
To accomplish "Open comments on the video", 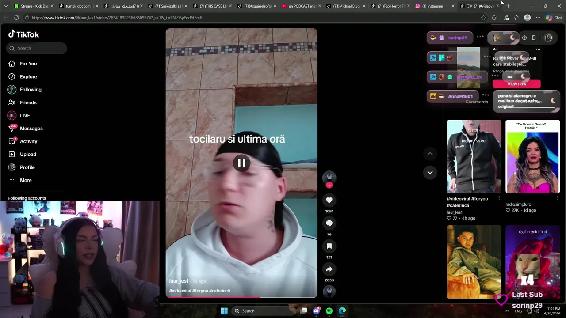I will coord(329,223).
